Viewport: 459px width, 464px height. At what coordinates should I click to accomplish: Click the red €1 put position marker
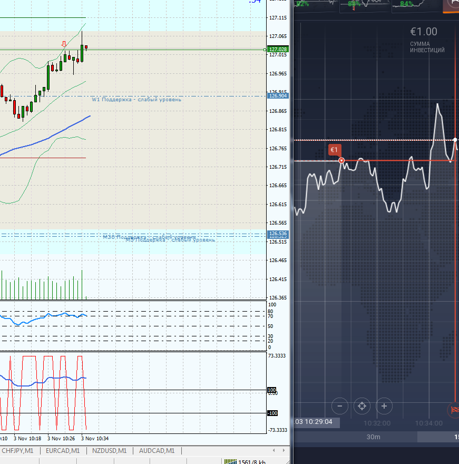pos(334,150)
